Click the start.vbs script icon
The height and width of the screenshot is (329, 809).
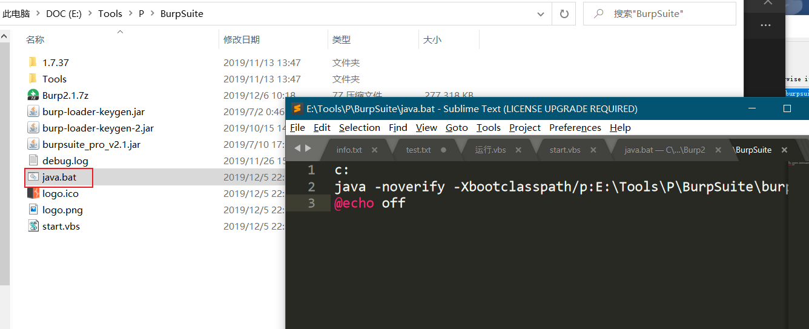tap(33, 226)
